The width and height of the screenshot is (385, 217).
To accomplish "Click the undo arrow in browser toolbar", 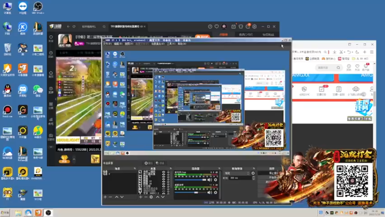I will pyautogui.click(x=349, y=52).
